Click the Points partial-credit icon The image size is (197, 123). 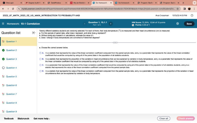click(x=133, y=25)
